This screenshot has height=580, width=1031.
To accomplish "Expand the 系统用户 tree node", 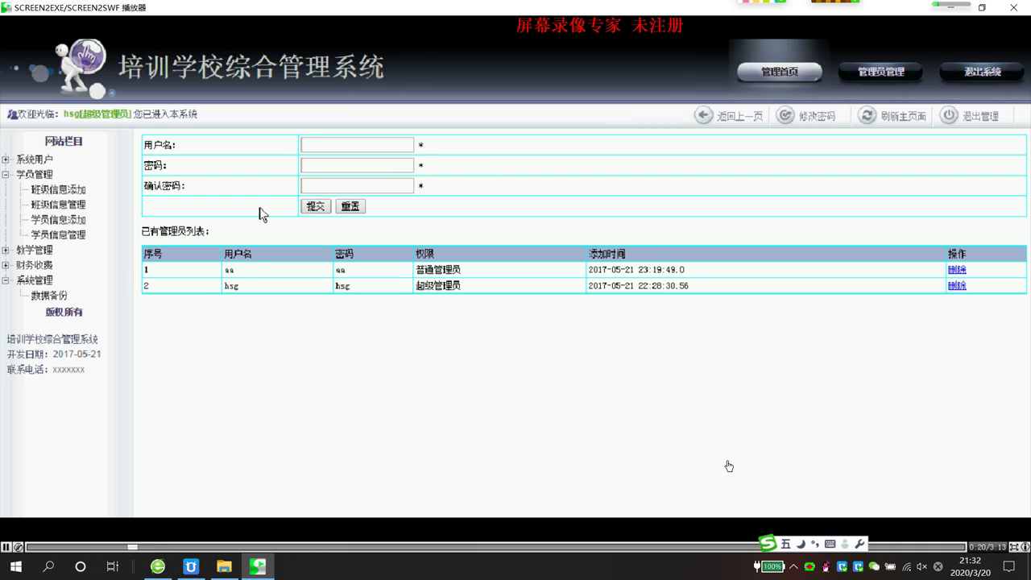I will 6,159.
